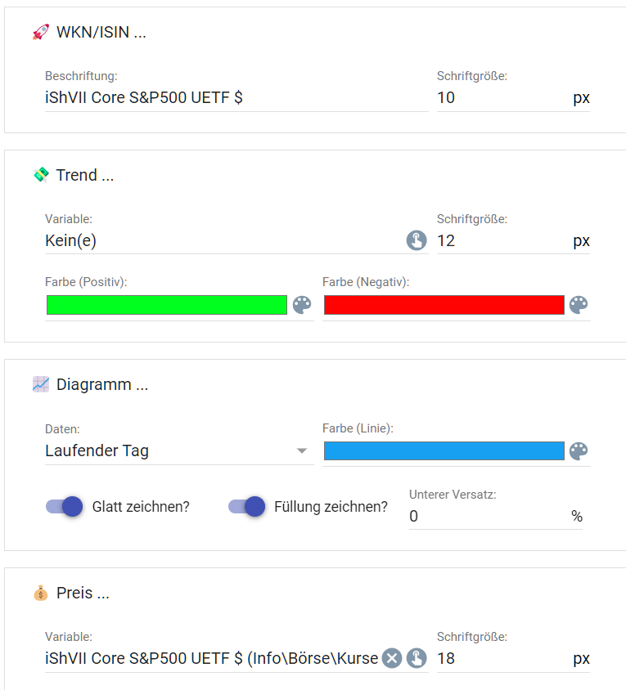Viewport: 626px width, 690px height.
Task: Click the 'Unterer Versatz' percent field
Action: tap(488, 516)
